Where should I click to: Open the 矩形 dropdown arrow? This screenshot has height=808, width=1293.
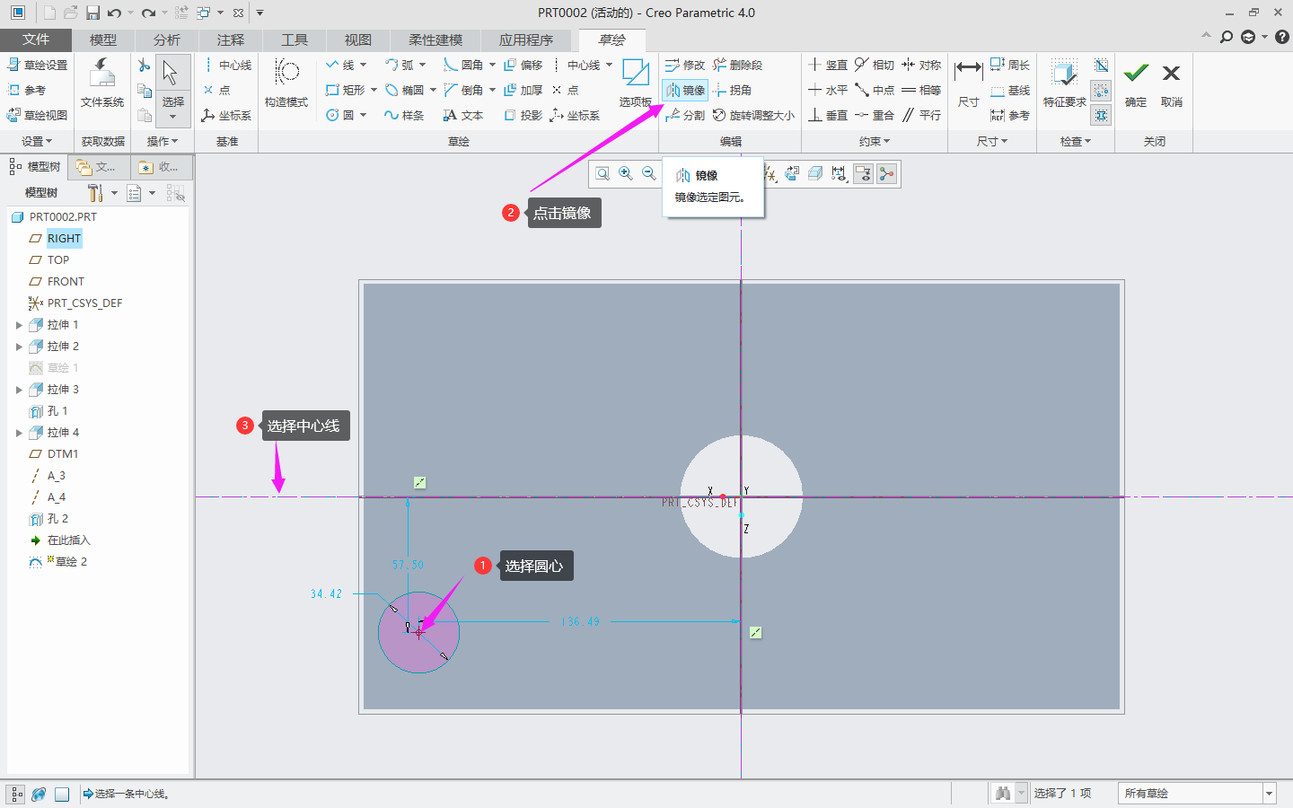pyautogui.click(x=374, y=90)
